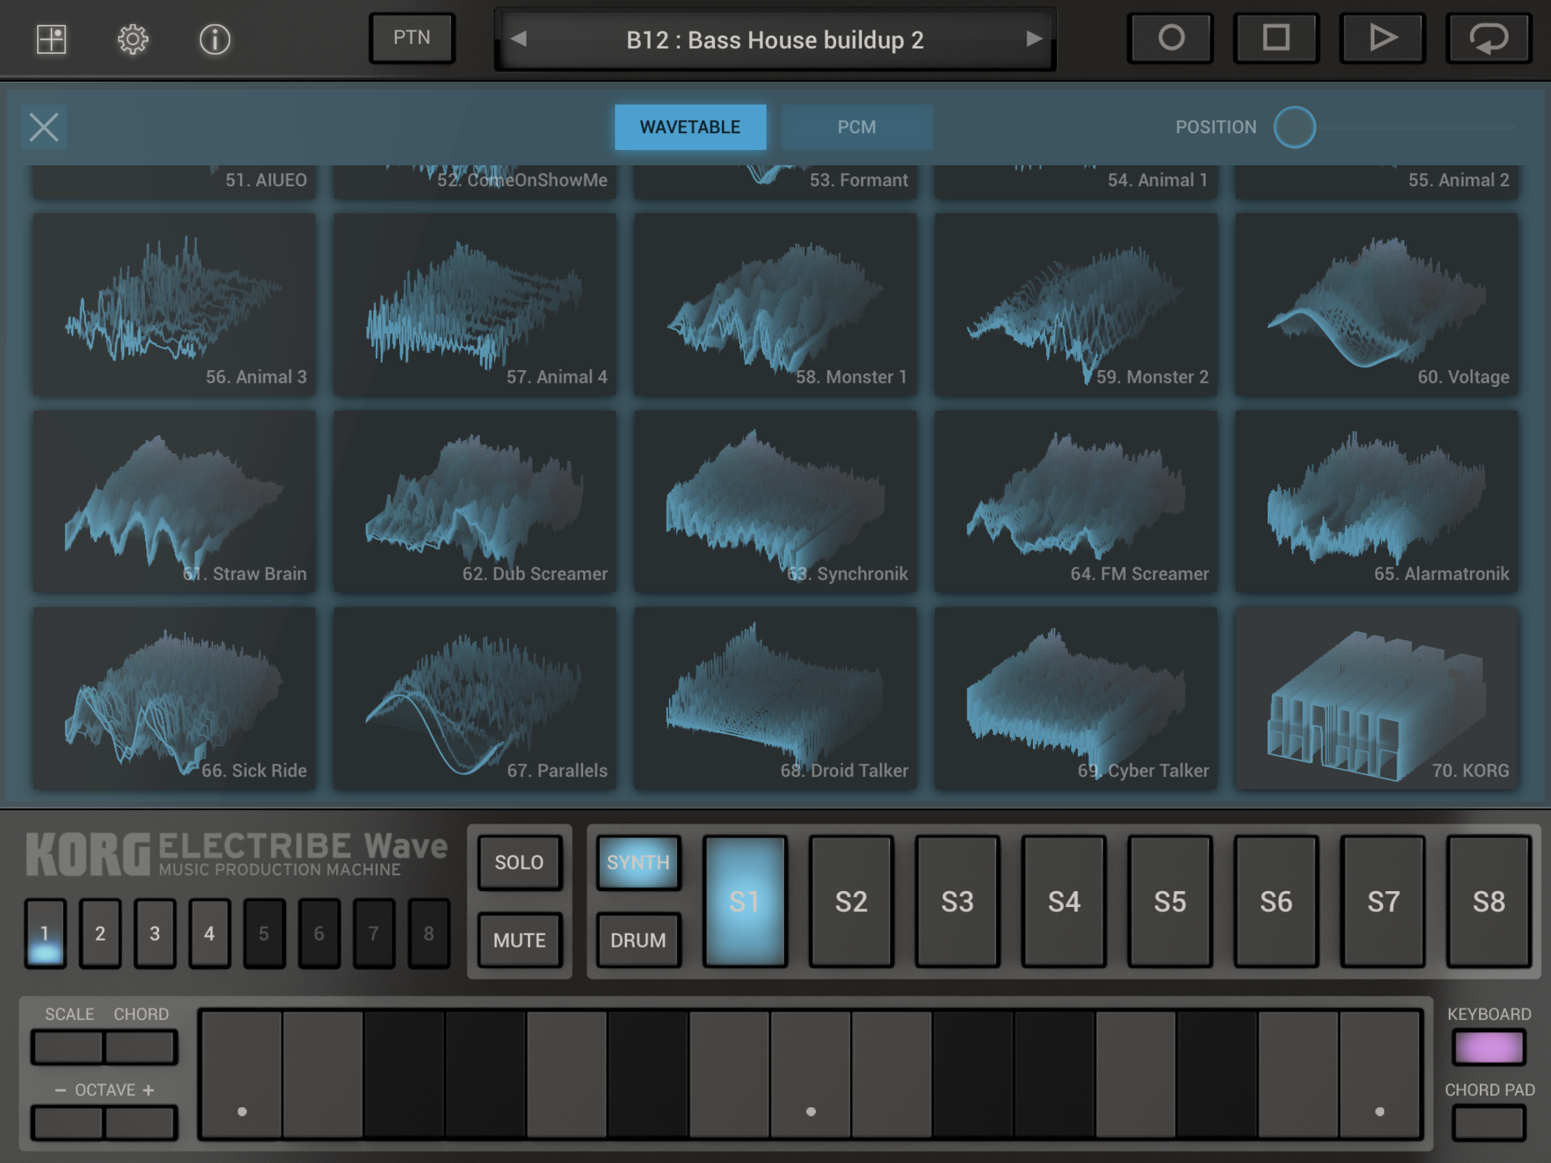Select wavetable 63. Synchronik
Image resolution: width=1551 pixels, height=1163 pixels.
click(x=775, y=501)
